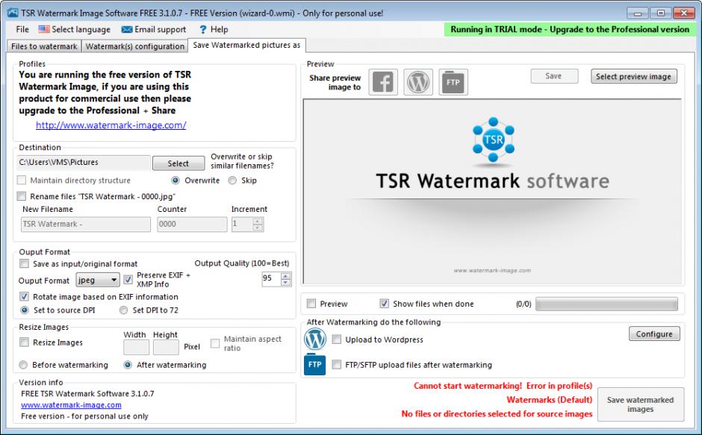Choose Overwrite radio option

[175, 181]
